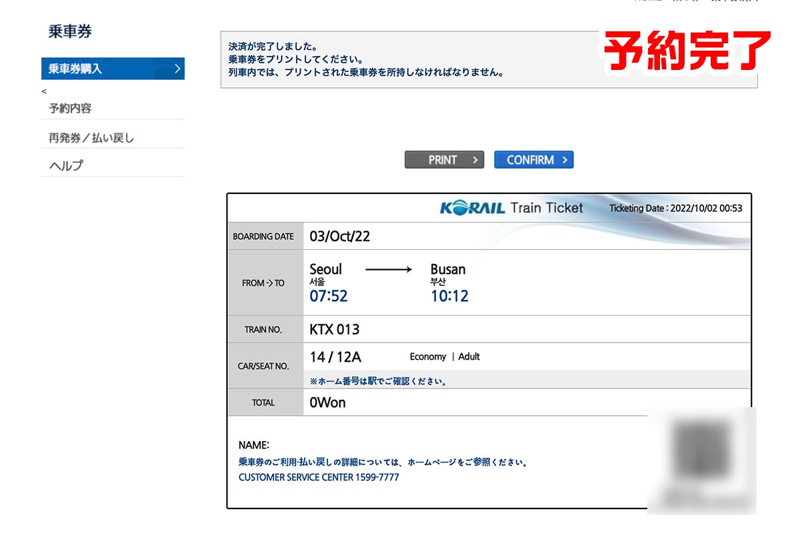Open 予約内容 in the sidebar
The height and width of the screenshot is (533, 800).
coord(70,108)
